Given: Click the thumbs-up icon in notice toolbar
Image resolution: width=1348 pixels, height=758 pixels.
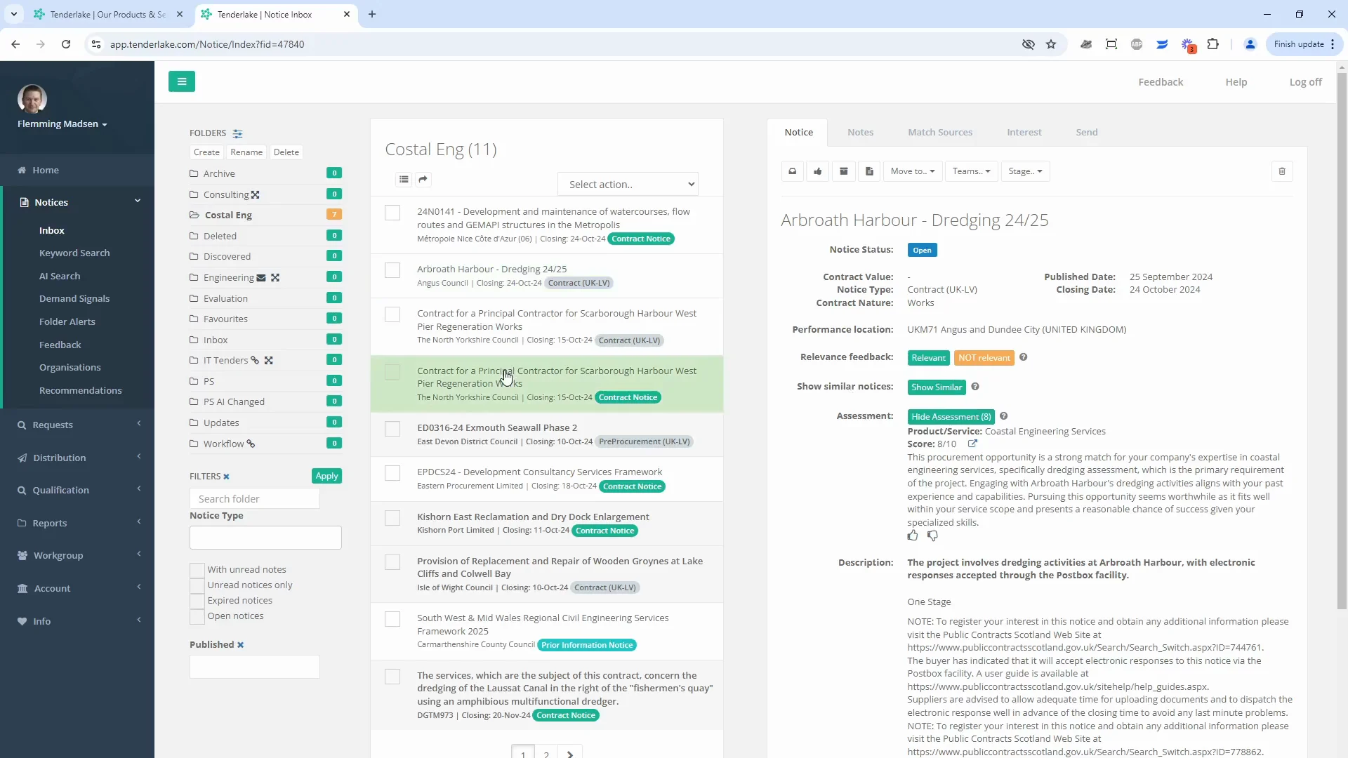Looking at the screenshot, I should (818, 171).
